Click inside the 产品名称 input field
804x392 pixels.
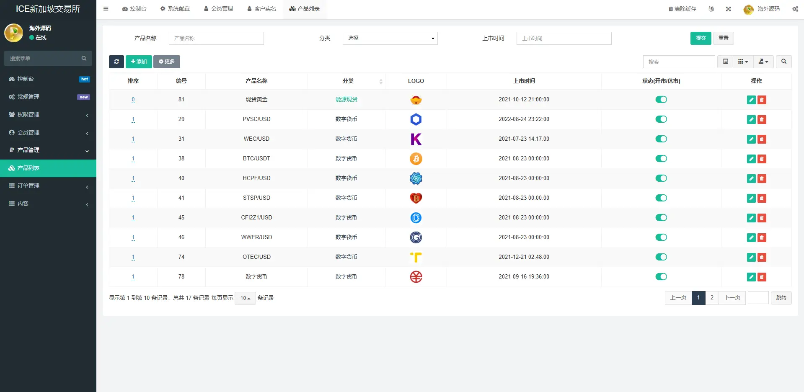pyautogui.click(x=216, y=38)
